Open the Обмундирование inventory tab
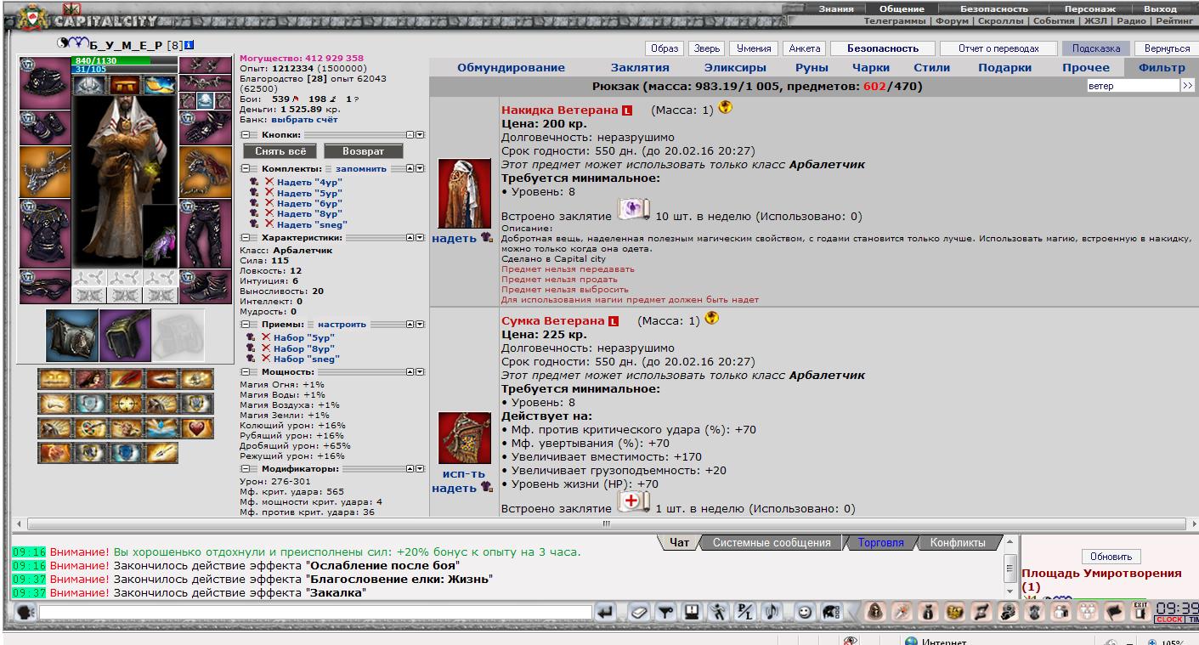Image resolution: width=1199 pixels, height=645 pixels. click(x=511, y=67)
